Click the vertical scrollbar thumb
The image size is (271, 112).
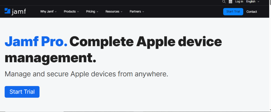pos(270,2)
